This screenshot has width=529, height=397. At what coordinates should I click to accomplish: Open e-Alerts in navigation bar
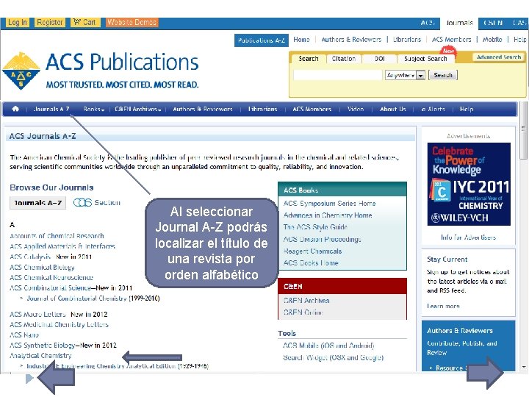433,109
